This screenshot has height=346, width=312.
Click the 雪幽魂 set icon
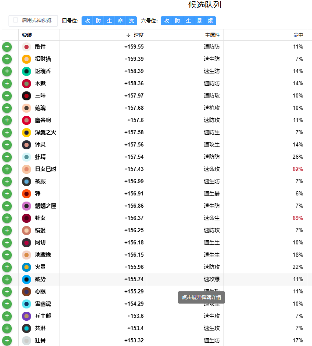click(x=27, y=304)
